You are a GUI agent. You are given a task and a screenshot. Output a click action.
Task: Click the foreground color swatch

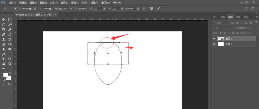click(x=5, y=75)
